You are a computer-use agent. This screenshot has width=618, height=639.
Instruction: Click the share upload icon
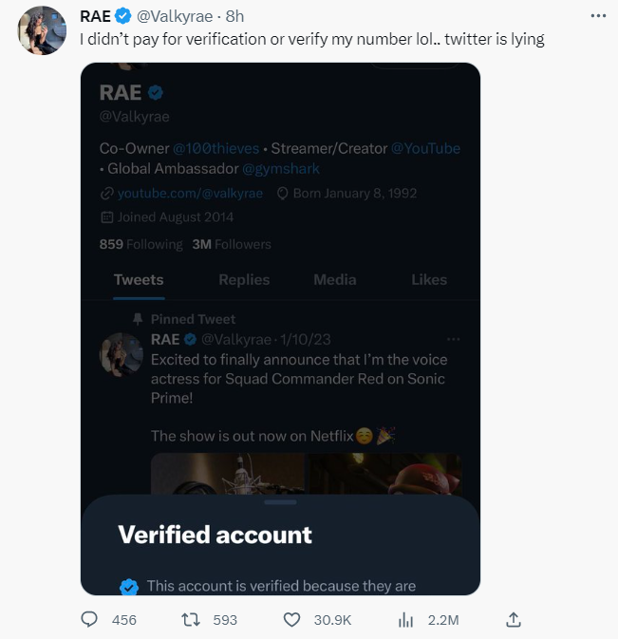pyautogui.click(x=514, y=619)
